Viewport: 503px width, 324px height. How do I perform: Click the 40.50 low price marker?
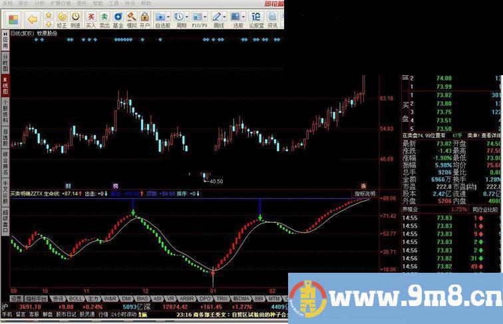tap(215, 180)
